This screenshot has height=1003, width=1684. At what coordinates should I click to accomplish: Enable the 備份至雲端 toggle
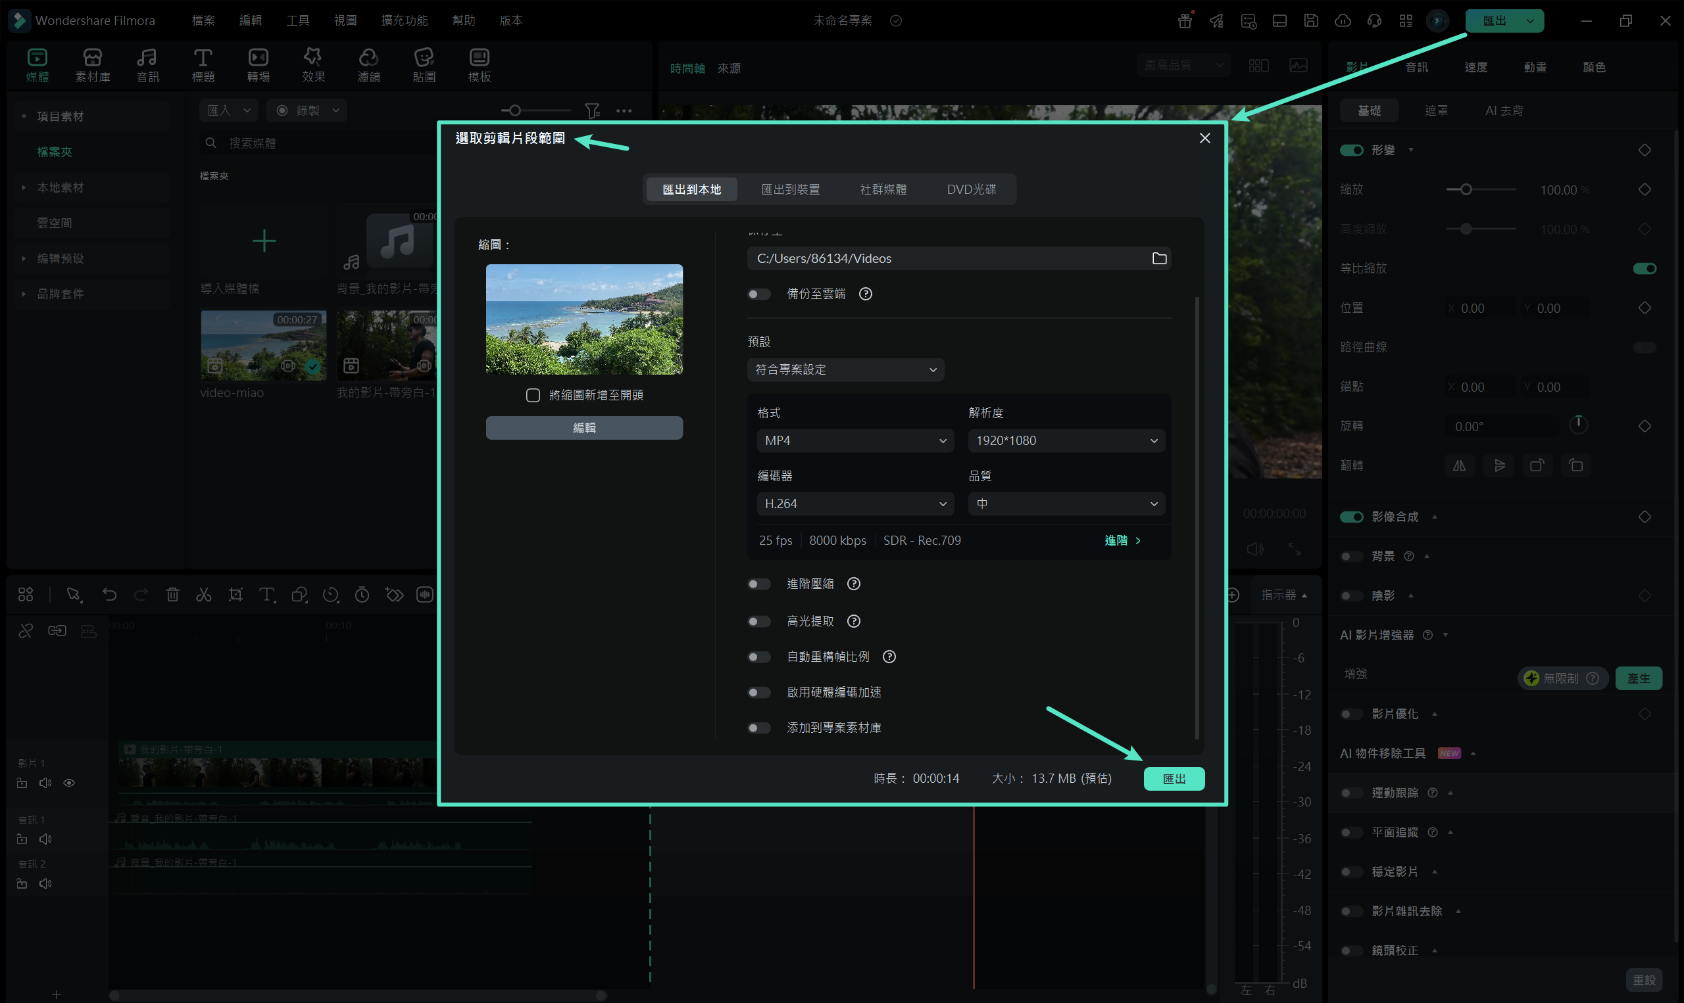(x=760, y=294)
